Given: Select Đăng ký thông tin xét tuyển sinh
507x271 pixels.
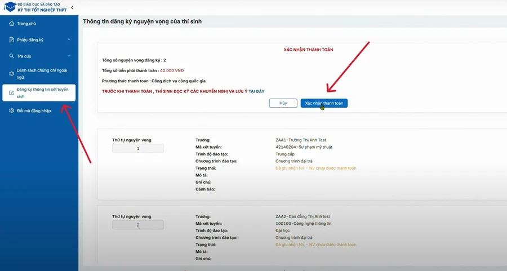Looking at the screenshot, I should [x=39, y=93].
